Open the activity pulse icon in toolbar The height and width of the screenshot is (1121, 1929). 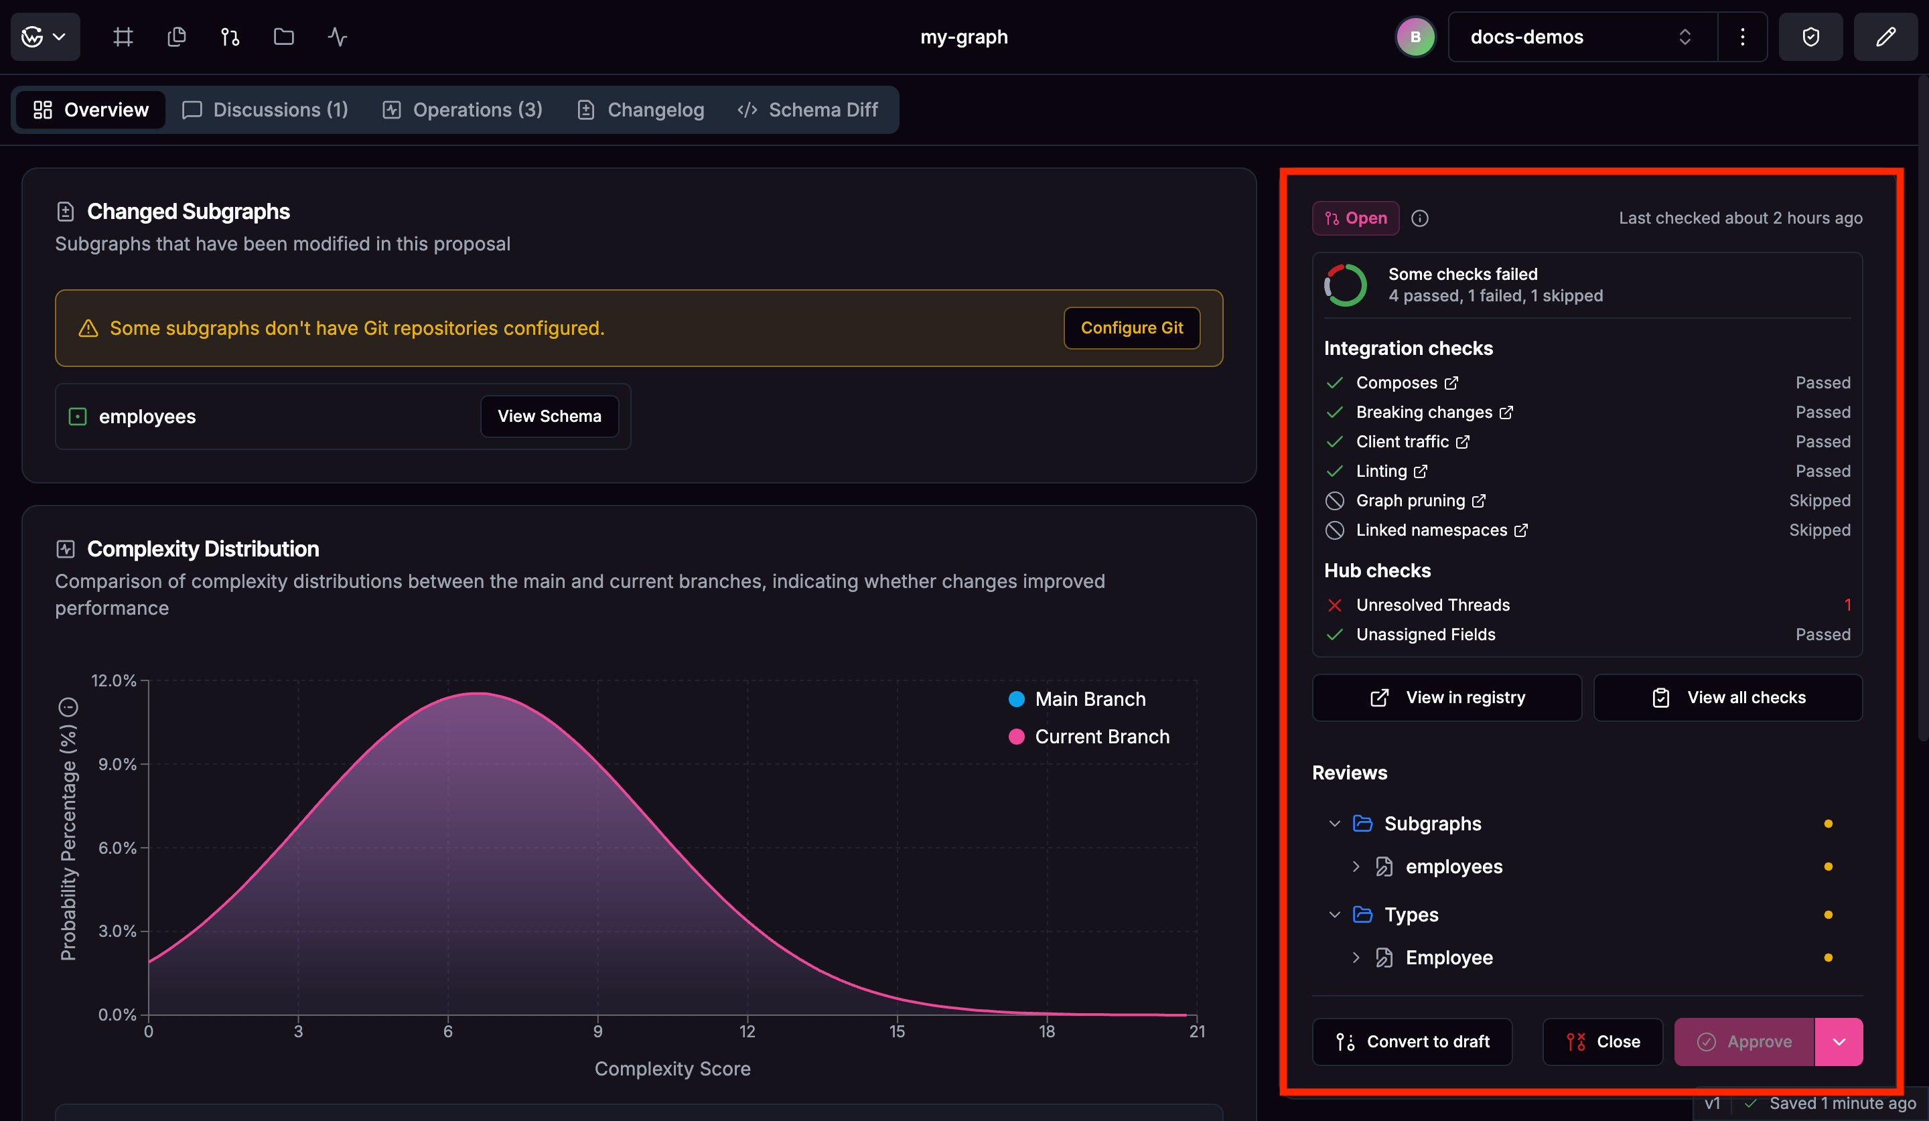(x=337, y=37)
